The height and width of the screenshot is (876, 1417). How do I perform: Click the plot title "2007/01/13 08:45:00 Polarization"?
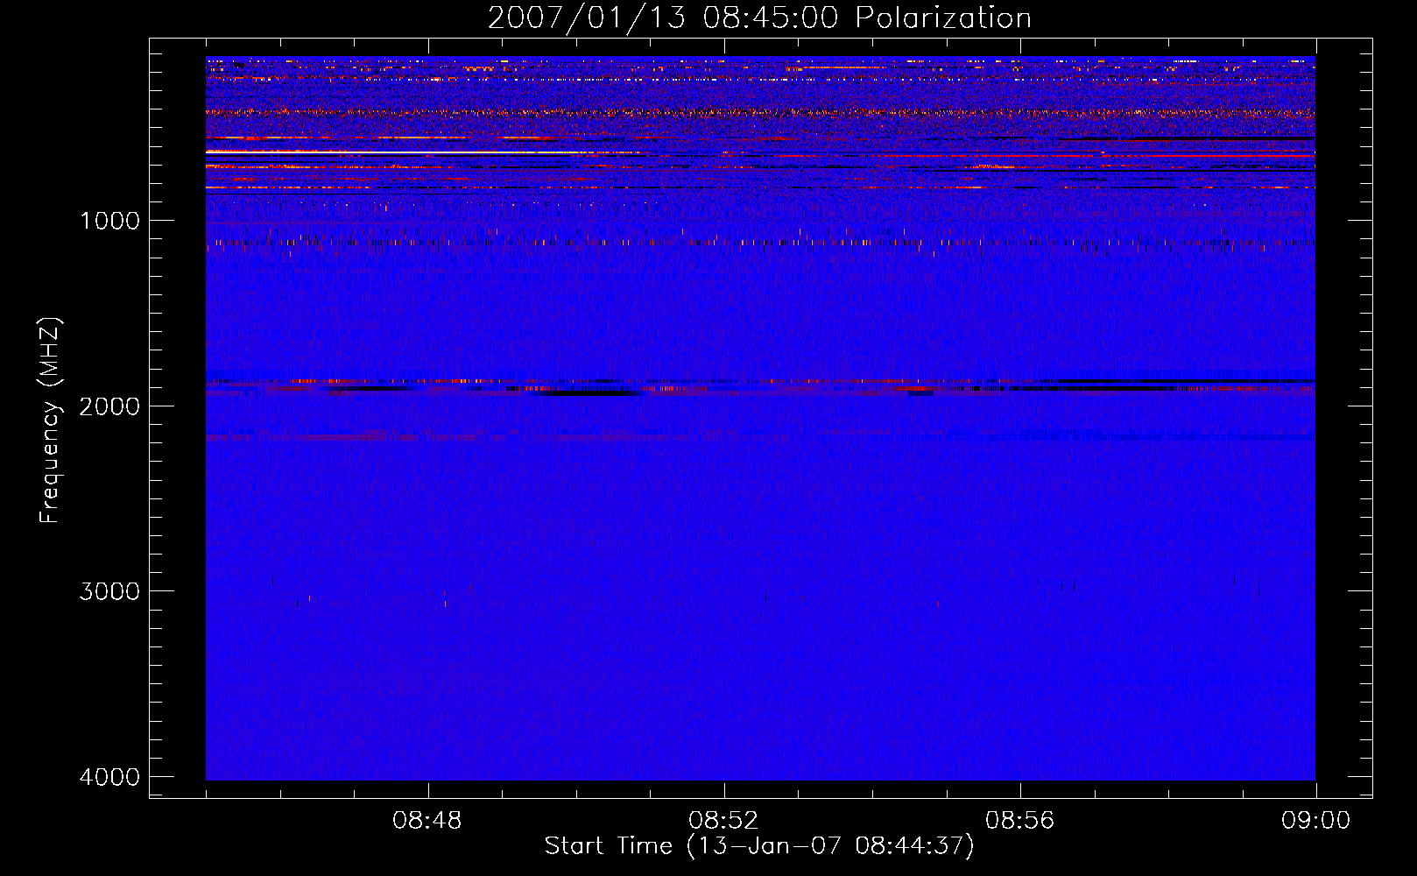[759, 18]
